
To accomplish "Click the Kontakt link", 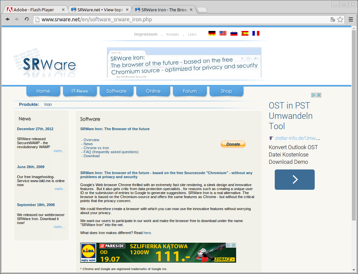I will (x=173, y=35).
